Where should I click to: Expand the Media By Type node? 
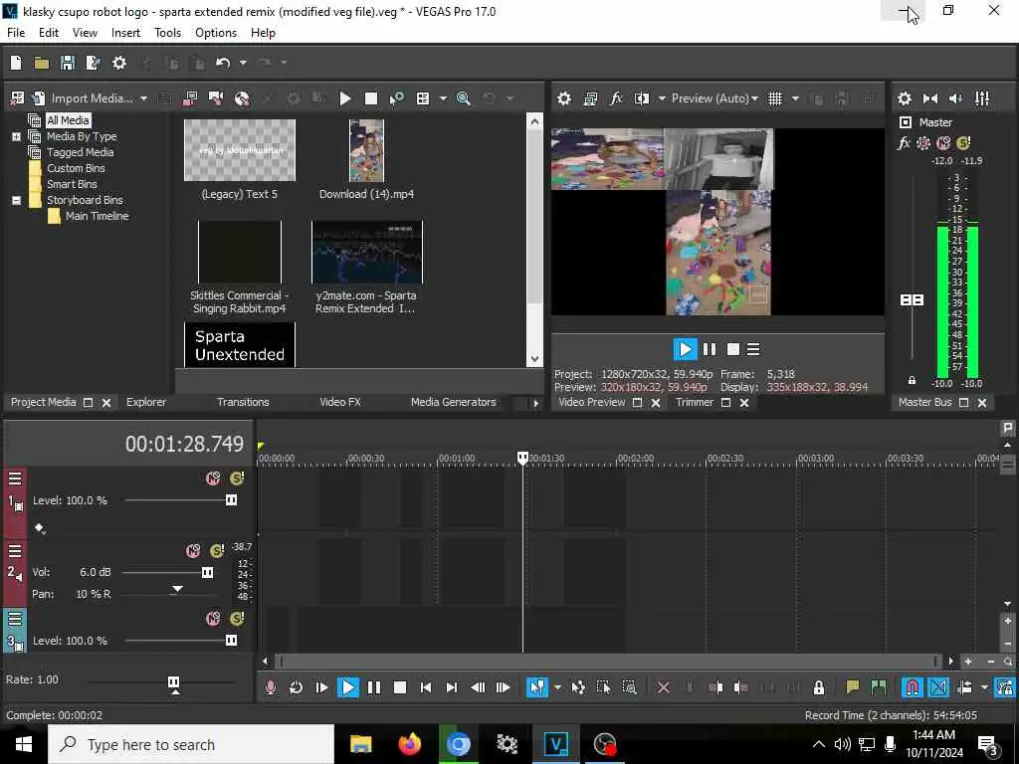point(16,136)
